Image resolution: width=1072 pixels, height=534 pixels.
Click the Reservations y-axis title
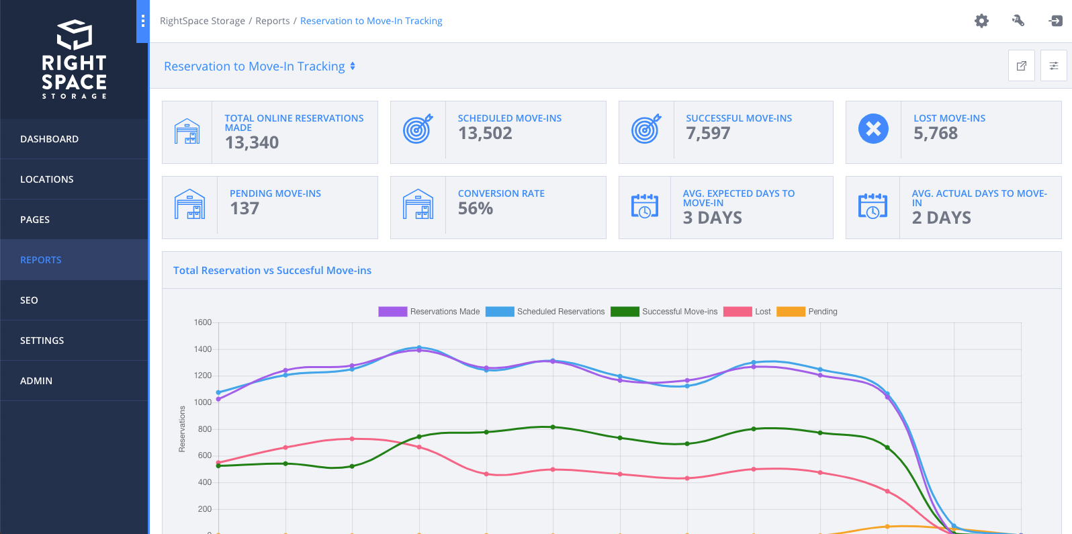[x=182, y=429]
